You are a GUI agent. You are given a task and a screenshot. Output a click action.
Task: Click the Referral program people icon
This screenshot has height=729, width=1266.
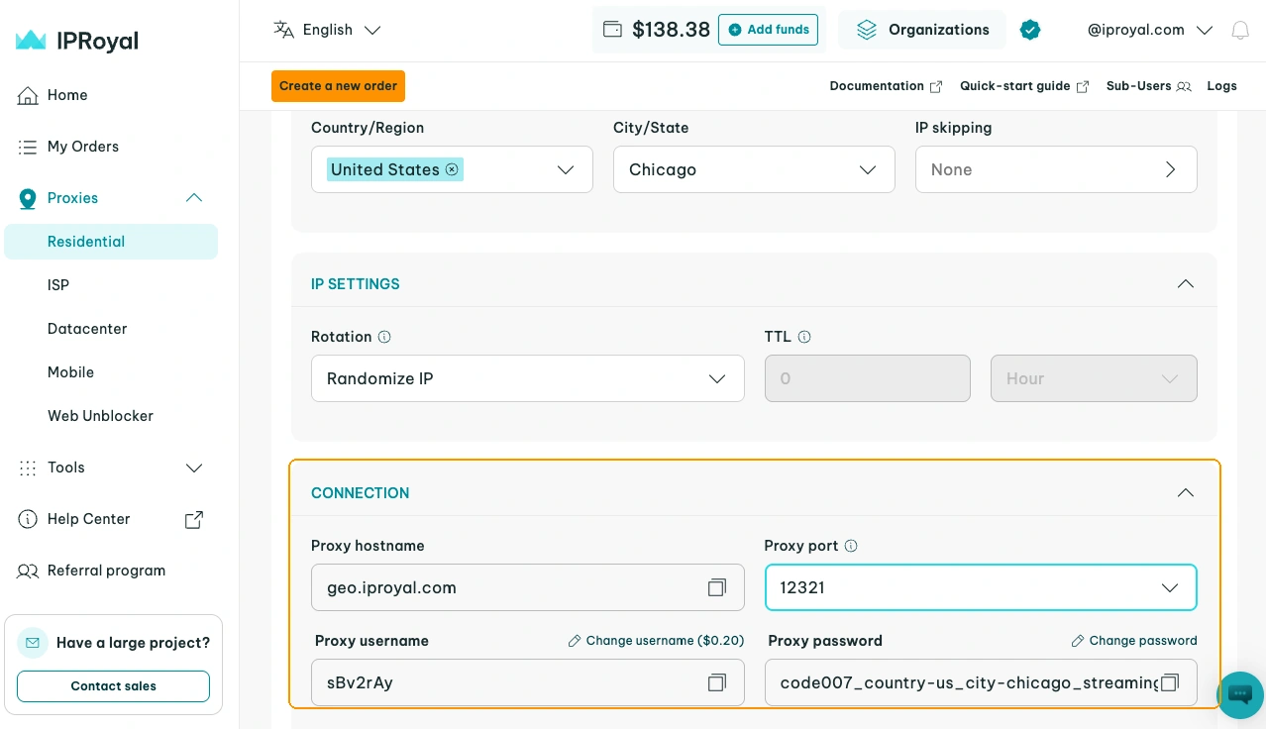pos(28,571)
